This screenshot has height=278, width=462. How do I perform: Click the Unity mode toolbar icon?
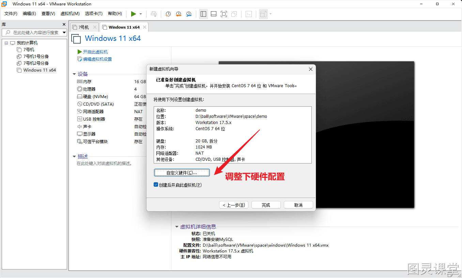[x=234, y=14]
